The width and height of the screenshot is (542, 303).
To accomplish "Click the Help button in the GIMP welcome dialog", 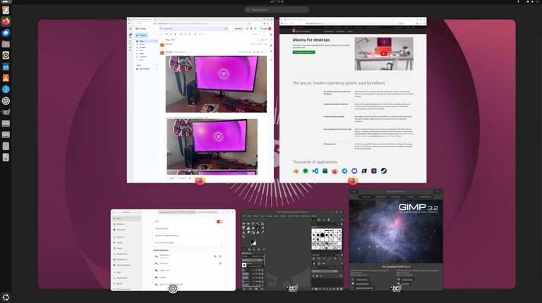I will pos(354,192).
